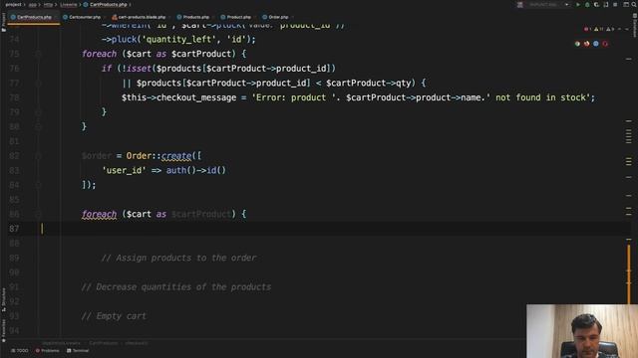Click the underlined 'foreach' keyword on line 86
The height and width of the screenshot is (358, 638).
click(100, 214)
